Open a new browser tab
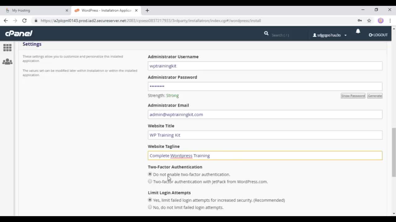The width and height of the screenshot is (396, 222). point(147,10)
